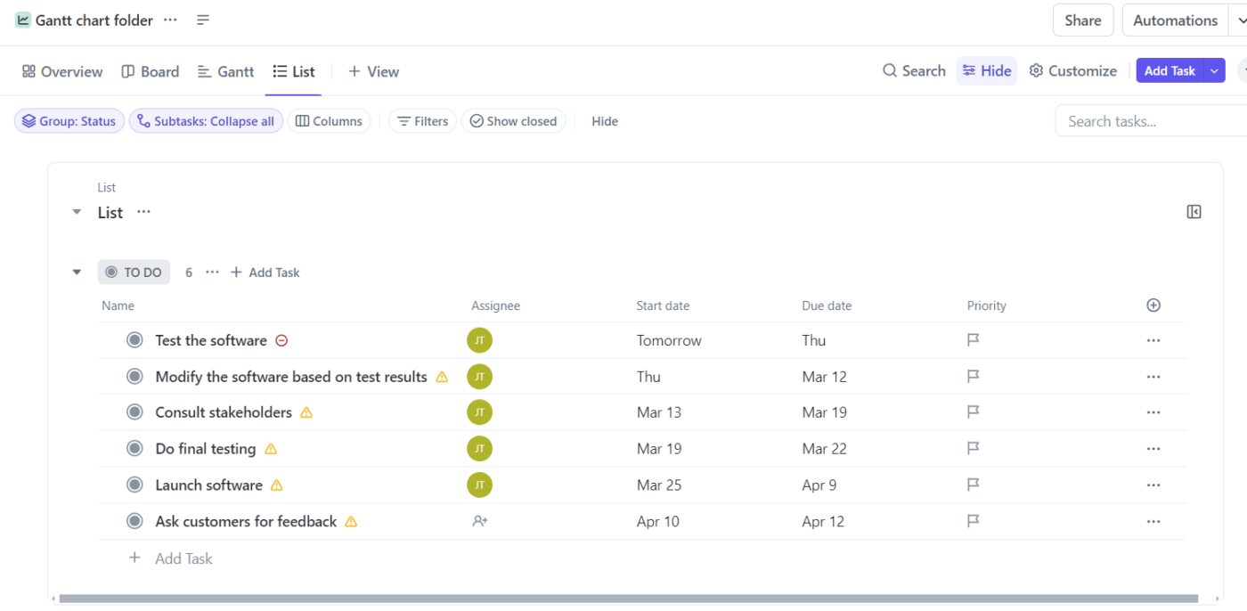Click status circle for Ask customers for feedback
This screenshot has height=611, width=1247.
click(x=134, y=521)
